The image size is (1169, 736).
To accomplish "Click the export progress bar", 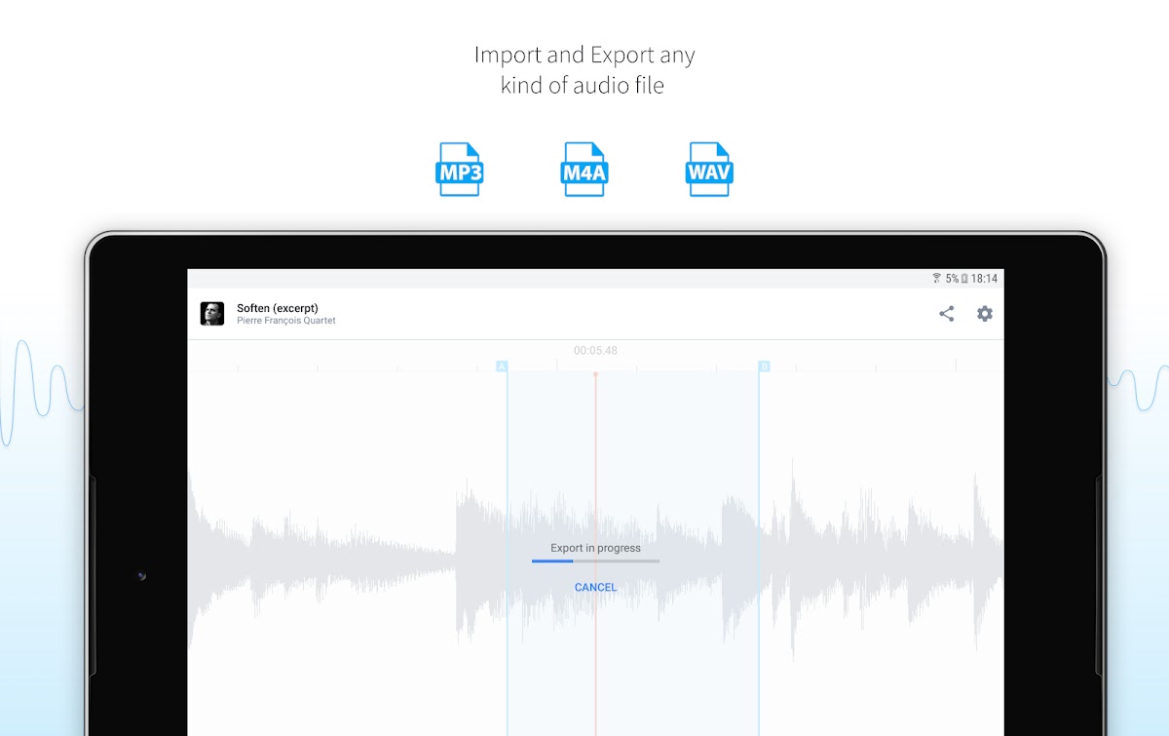I will [x=595, y=562].
